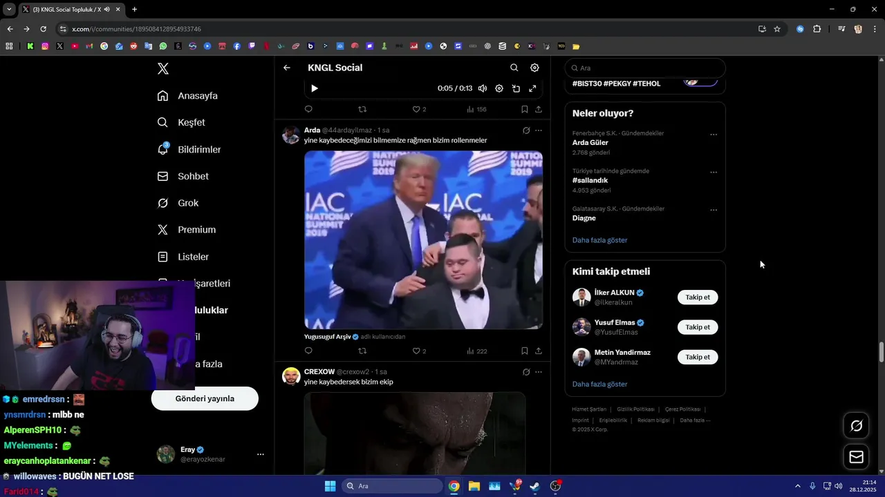Viewport: 885px width, 497px height.
Task: Open #sallandık trending topic
Action: tap(590, 180)
